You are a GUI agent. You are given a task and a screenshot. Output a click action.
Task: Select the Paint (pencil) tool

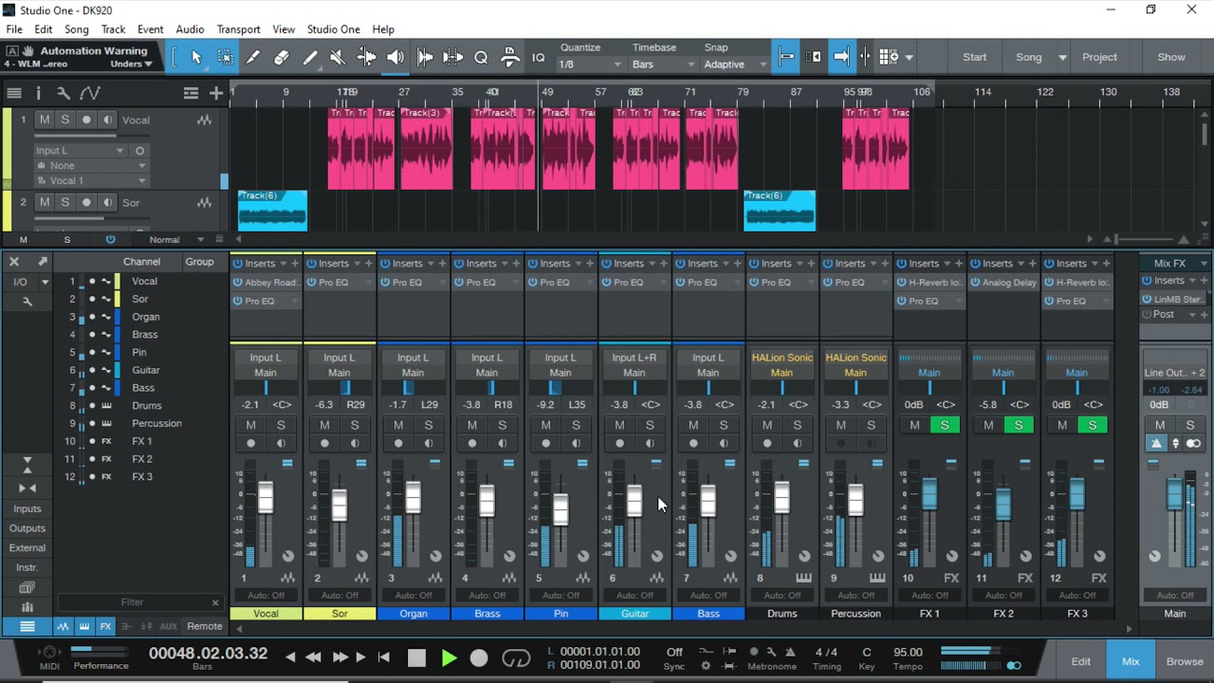[x=310, y=57]
